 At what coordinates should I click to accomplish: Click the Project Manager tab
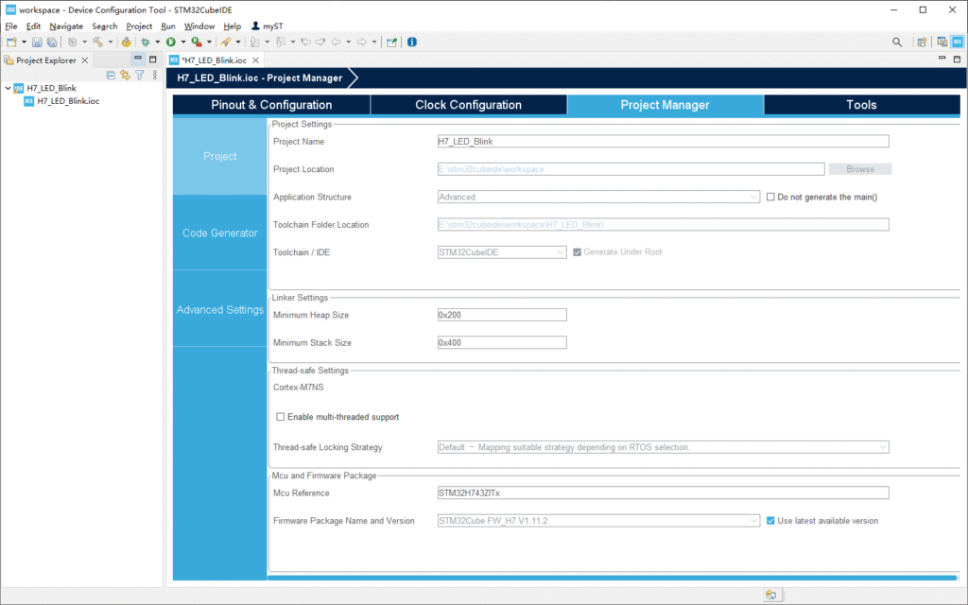pyautogui.click(x=665, y=105)
